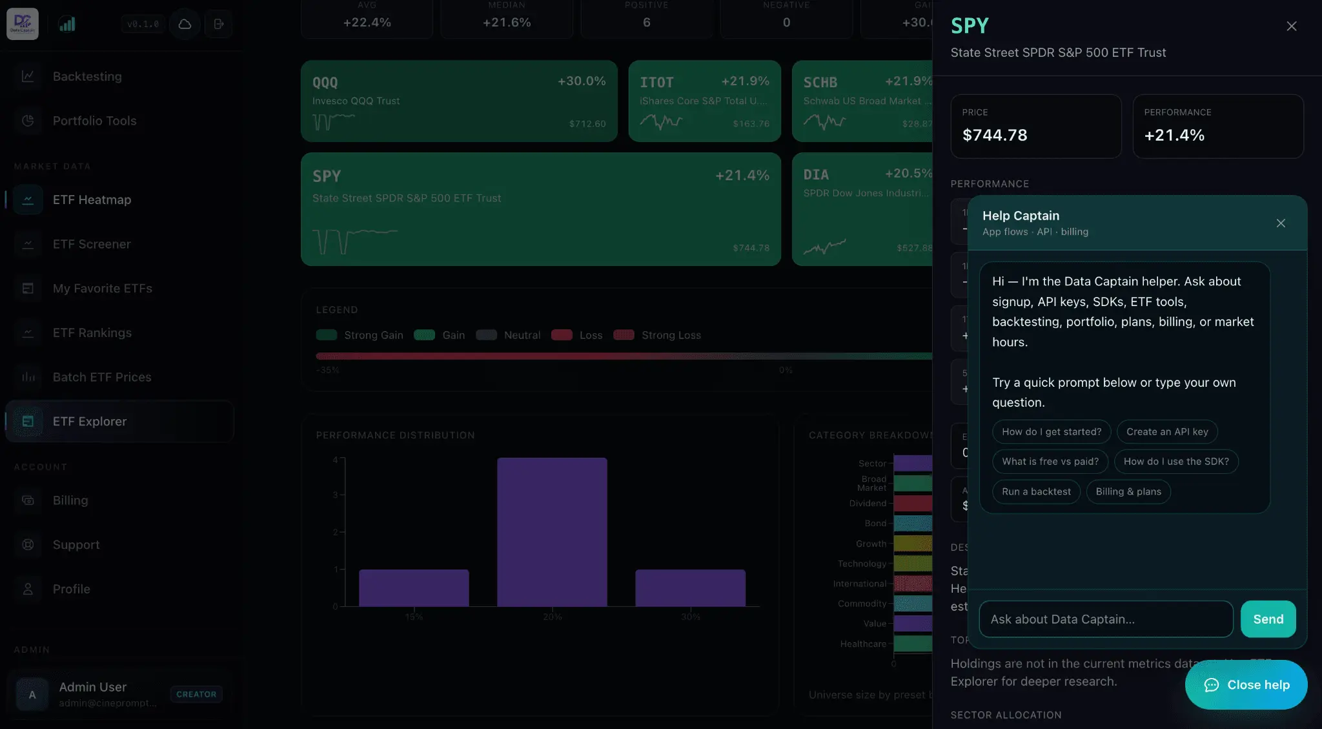Click the SPY heatmap tile
1322x729 pixels.
click(x=541, y=209)
